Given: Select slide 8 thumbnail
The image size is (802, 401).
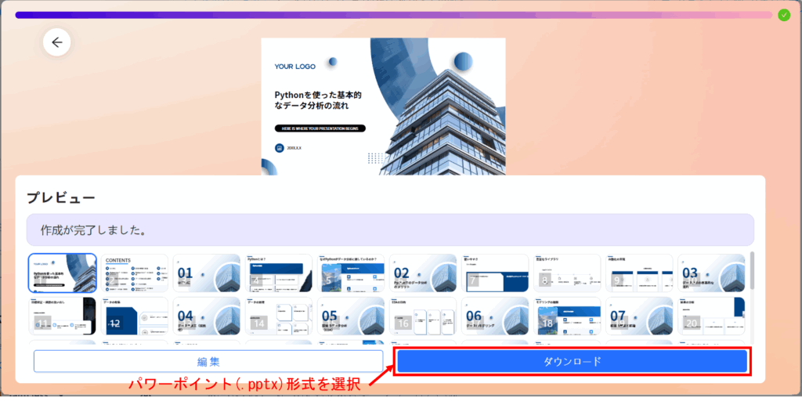Looking at the screenshot, I should (x=567, y=273).
